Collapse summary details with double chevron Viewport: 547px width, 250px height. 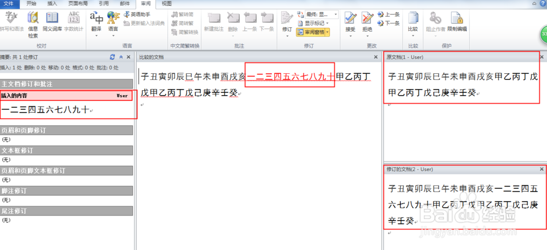pyautogui.click(x=121, y=57)
